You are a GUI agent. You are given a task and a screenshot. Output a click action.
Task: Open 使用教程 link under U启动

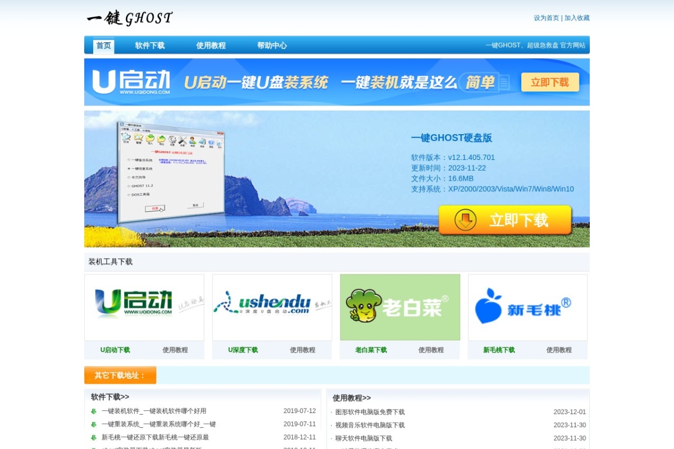(x=175, y=350)
